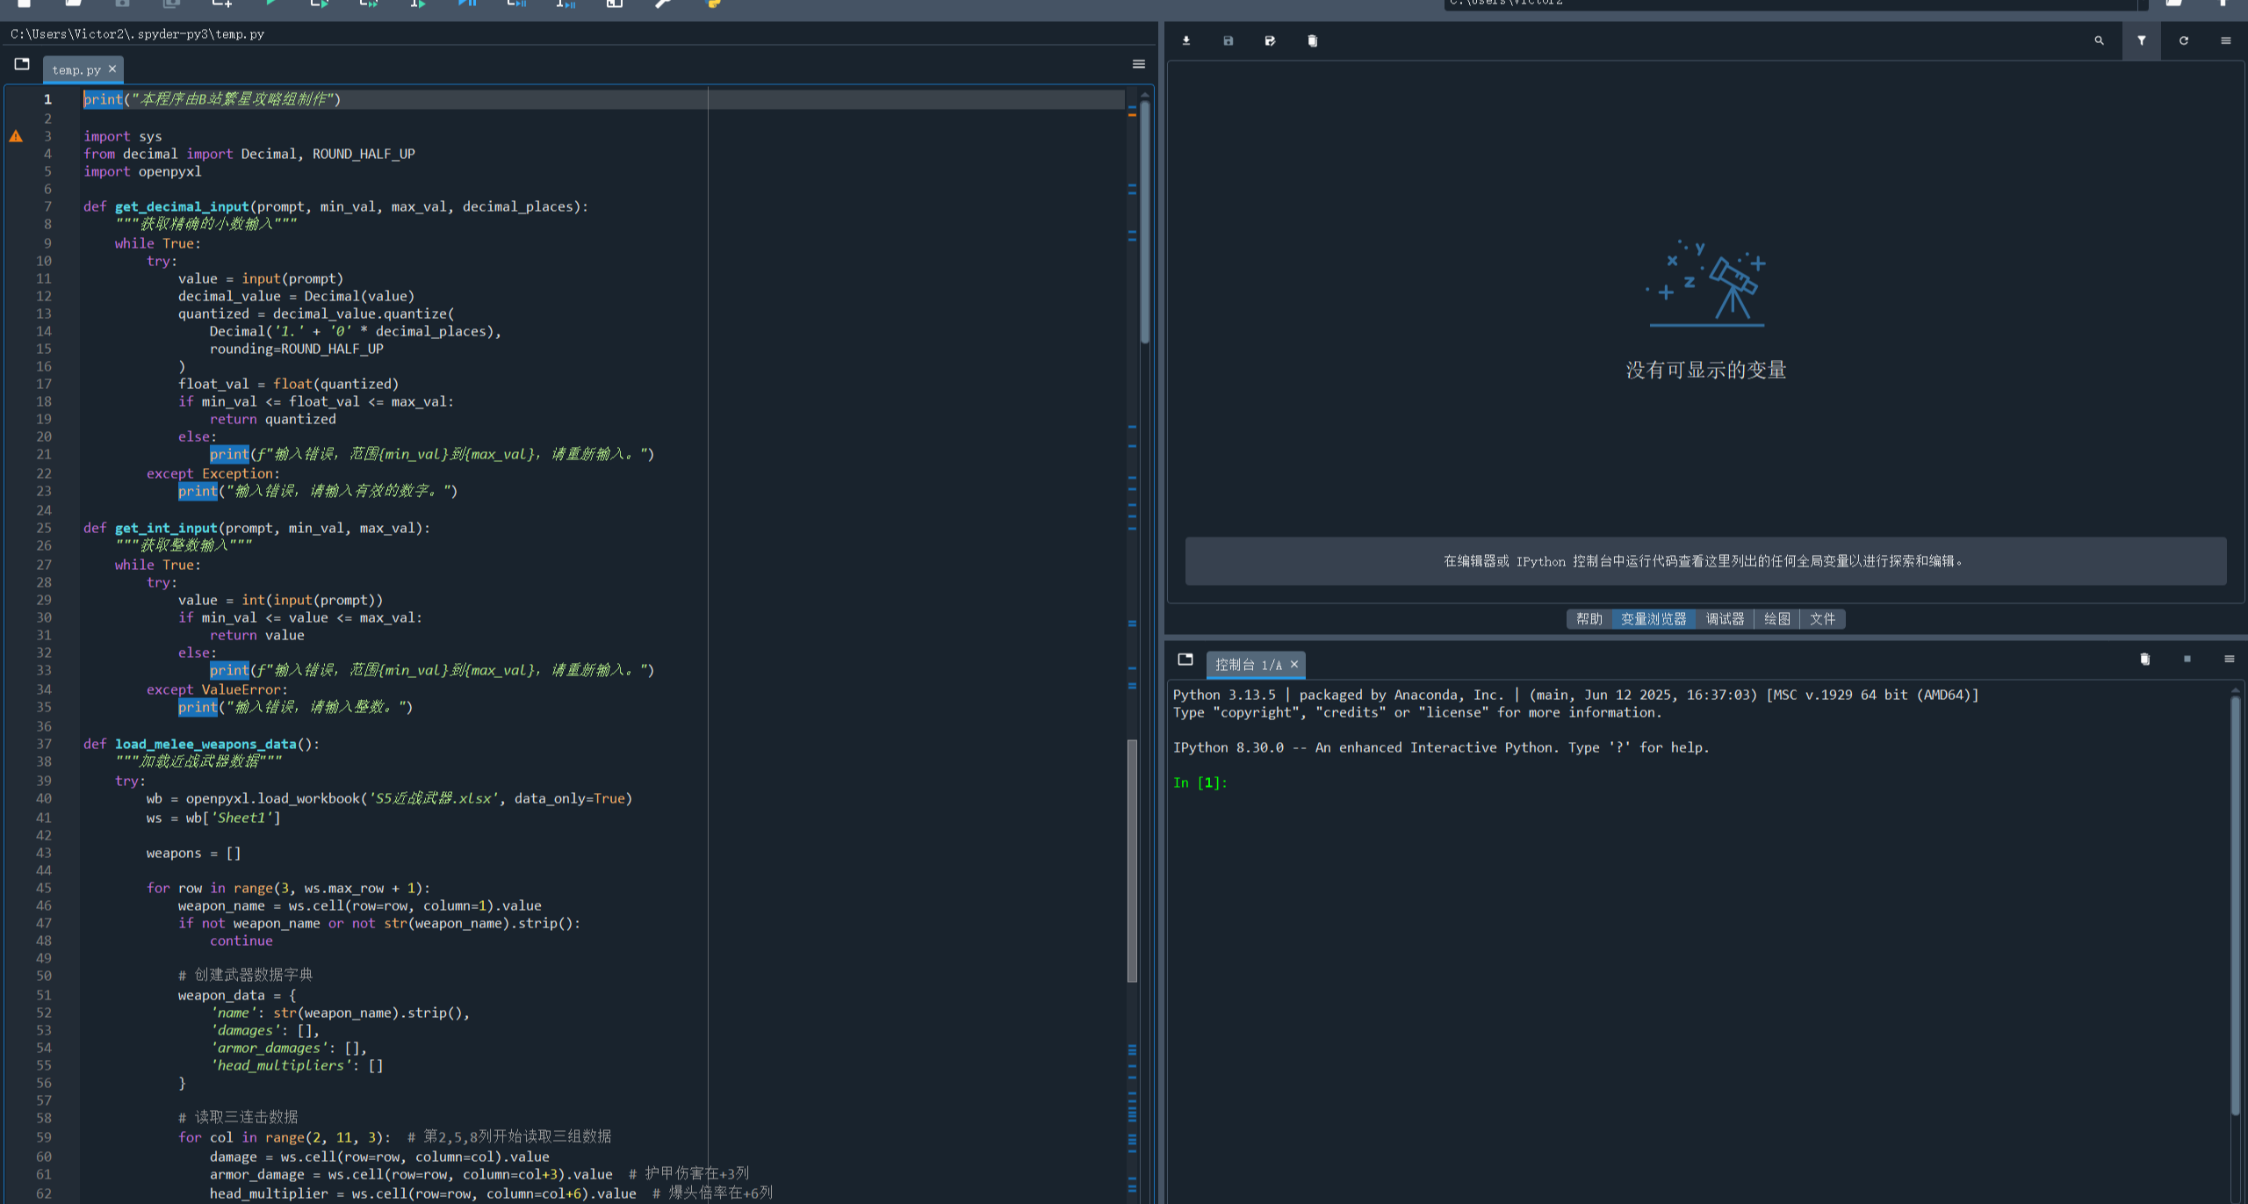The image size is (2248, 1204).
Task: Open the 文件 pane tab
Action: pyautogui.click(x=1822, y=619)
